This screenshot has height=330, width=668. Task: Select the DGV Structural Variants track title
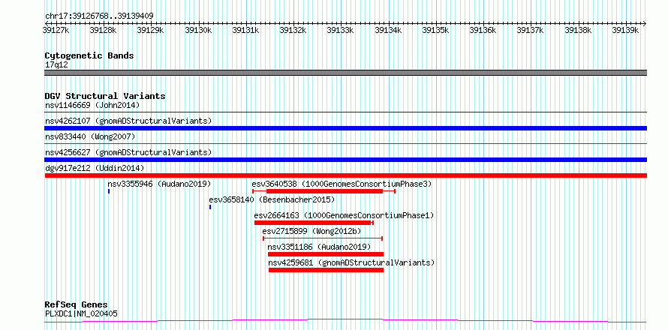click(105, 96)
